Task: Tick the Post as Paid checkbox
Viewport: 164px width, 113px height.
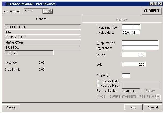Action: point(98,86)
